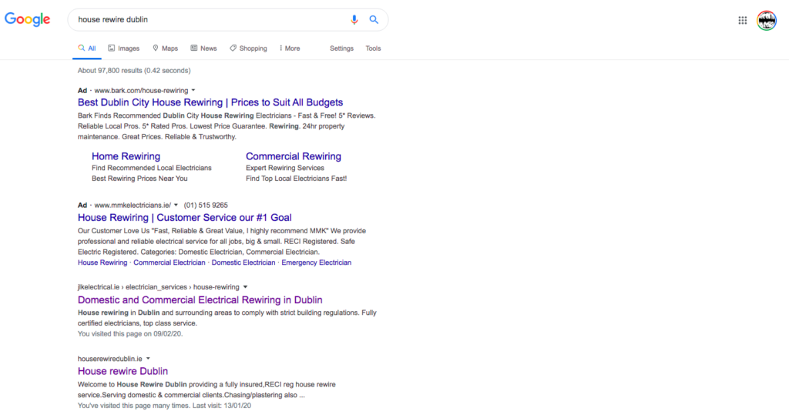This screenshot has height=418, width=789.
Task: Switch to the Images tab
Action: click(124, 48)
